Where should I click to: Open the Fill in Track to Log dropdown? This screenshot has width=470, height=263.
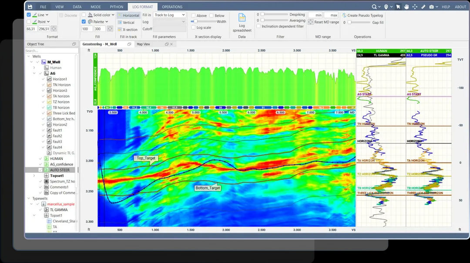(x=170, y=15)
